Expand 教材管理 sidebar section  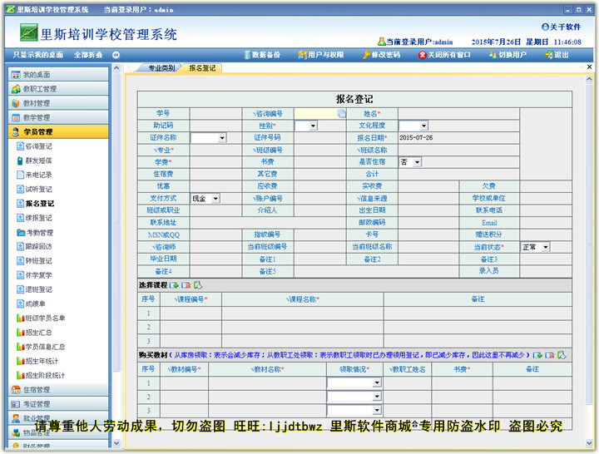click(58, 103)
